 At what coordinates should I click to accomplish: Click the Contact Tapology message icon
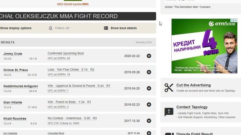tap(169, 112)
